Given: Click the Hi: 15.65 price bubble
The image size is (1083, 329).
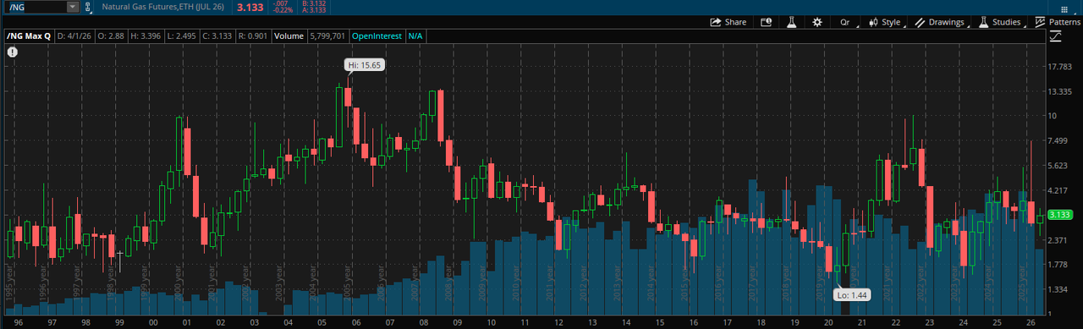Looking at the screenshot, I should pyautogui.click(x=365, y=64).
